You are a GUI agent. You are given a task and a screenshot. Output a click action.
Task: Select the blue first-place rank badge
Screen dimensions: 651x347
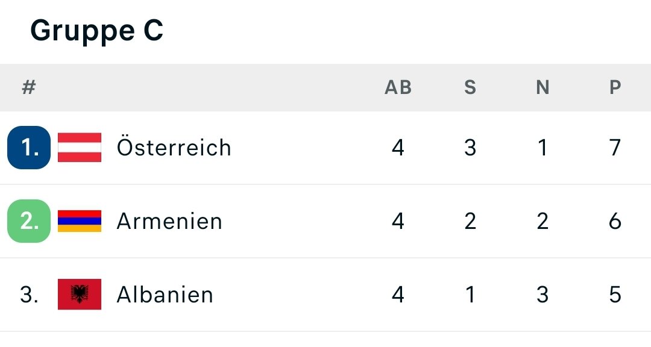29,148
